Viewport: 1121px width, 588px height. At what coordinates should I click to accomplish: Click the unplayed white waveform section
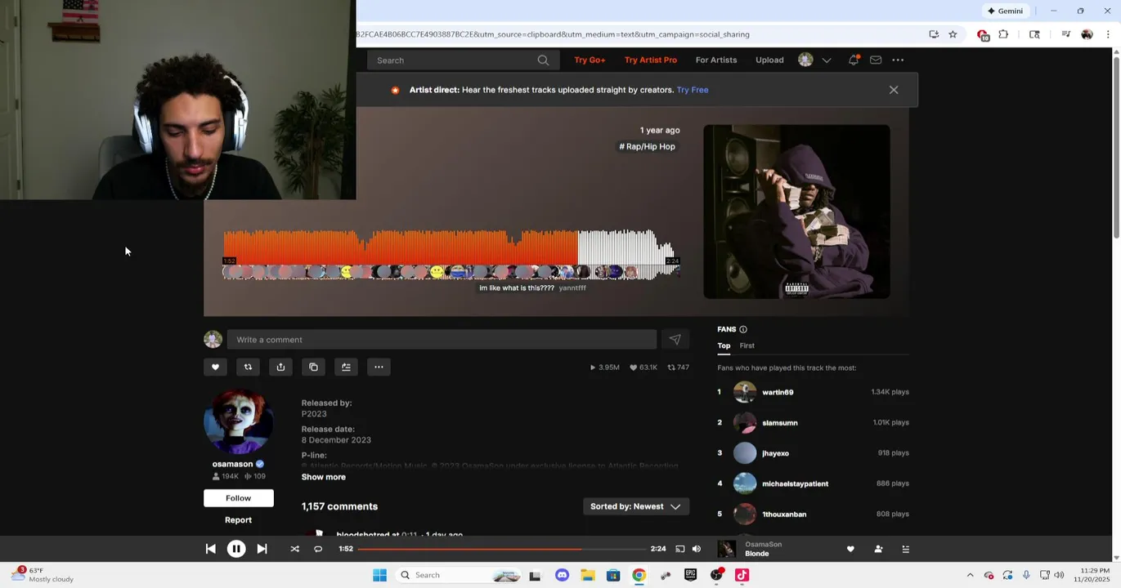point(626,247)
